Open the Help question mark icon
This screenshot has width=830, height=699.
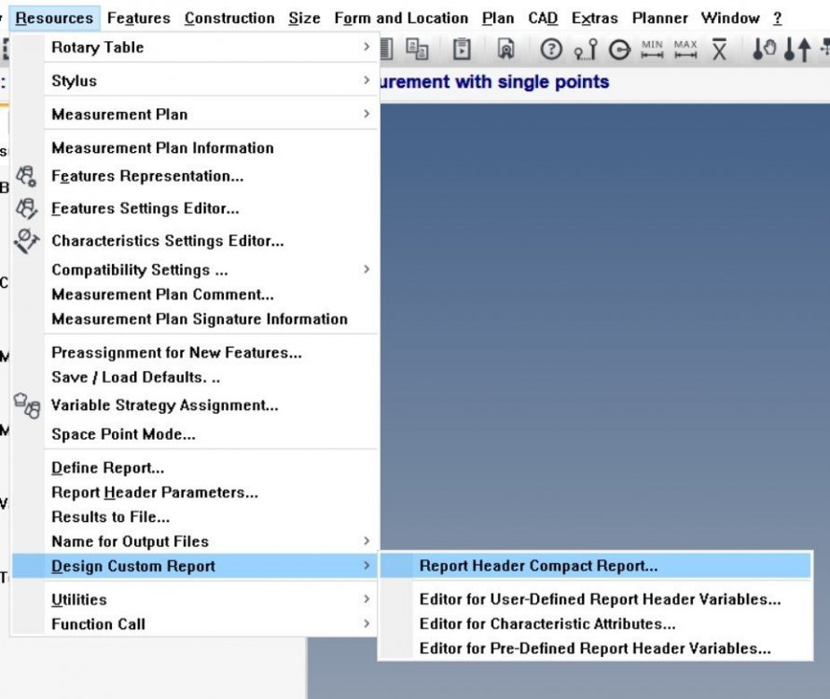(550, 50)
